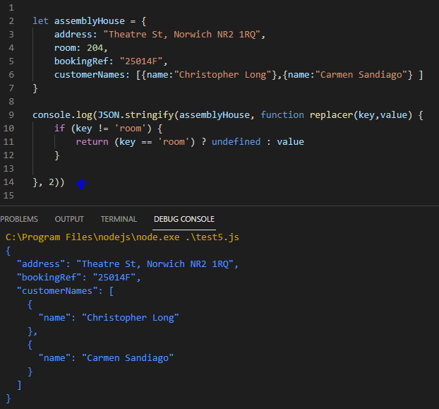Image resolution: width=439 pixels, height=409 pixels.
Task: Click the room value 204
Action: point(95,48)
